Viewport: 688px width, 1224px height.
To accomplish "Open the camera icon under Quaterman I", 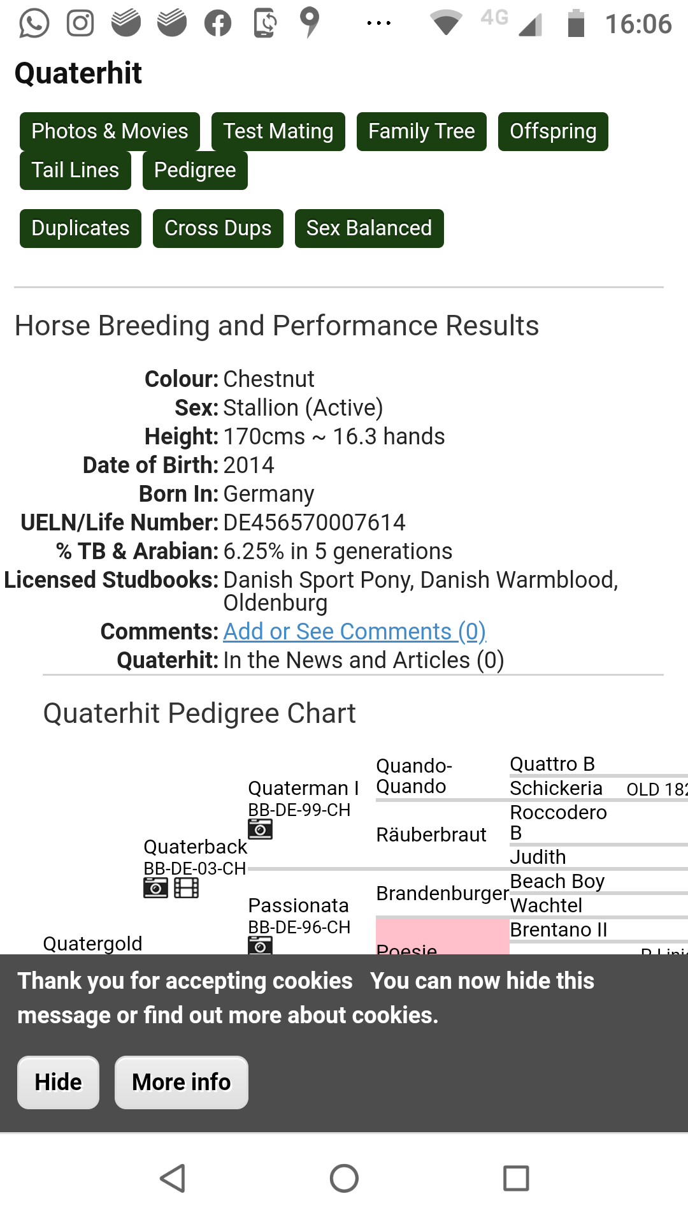I will [x=260, y=829].
